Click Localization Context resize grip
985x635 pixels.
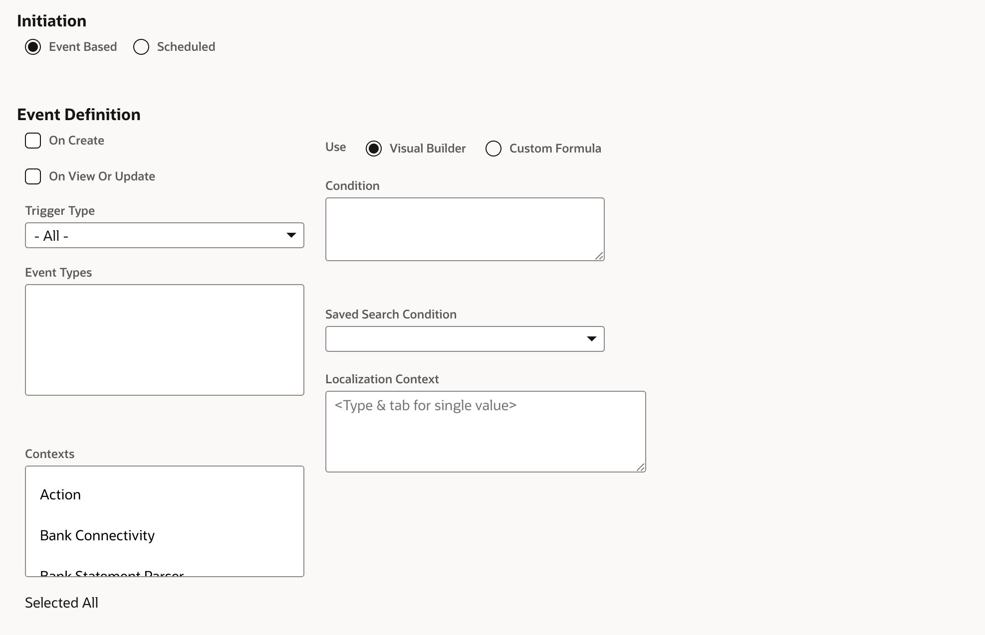641,467
